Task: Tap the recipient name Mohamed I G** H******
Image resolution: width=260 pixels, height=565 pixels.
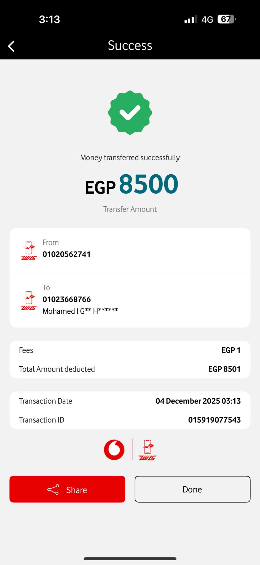Action: 80,311
